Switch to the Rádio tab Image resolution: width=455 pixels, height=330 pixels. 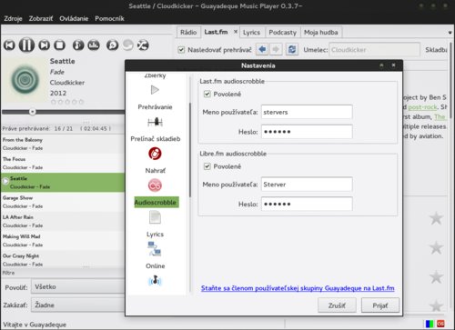(188, 32)
